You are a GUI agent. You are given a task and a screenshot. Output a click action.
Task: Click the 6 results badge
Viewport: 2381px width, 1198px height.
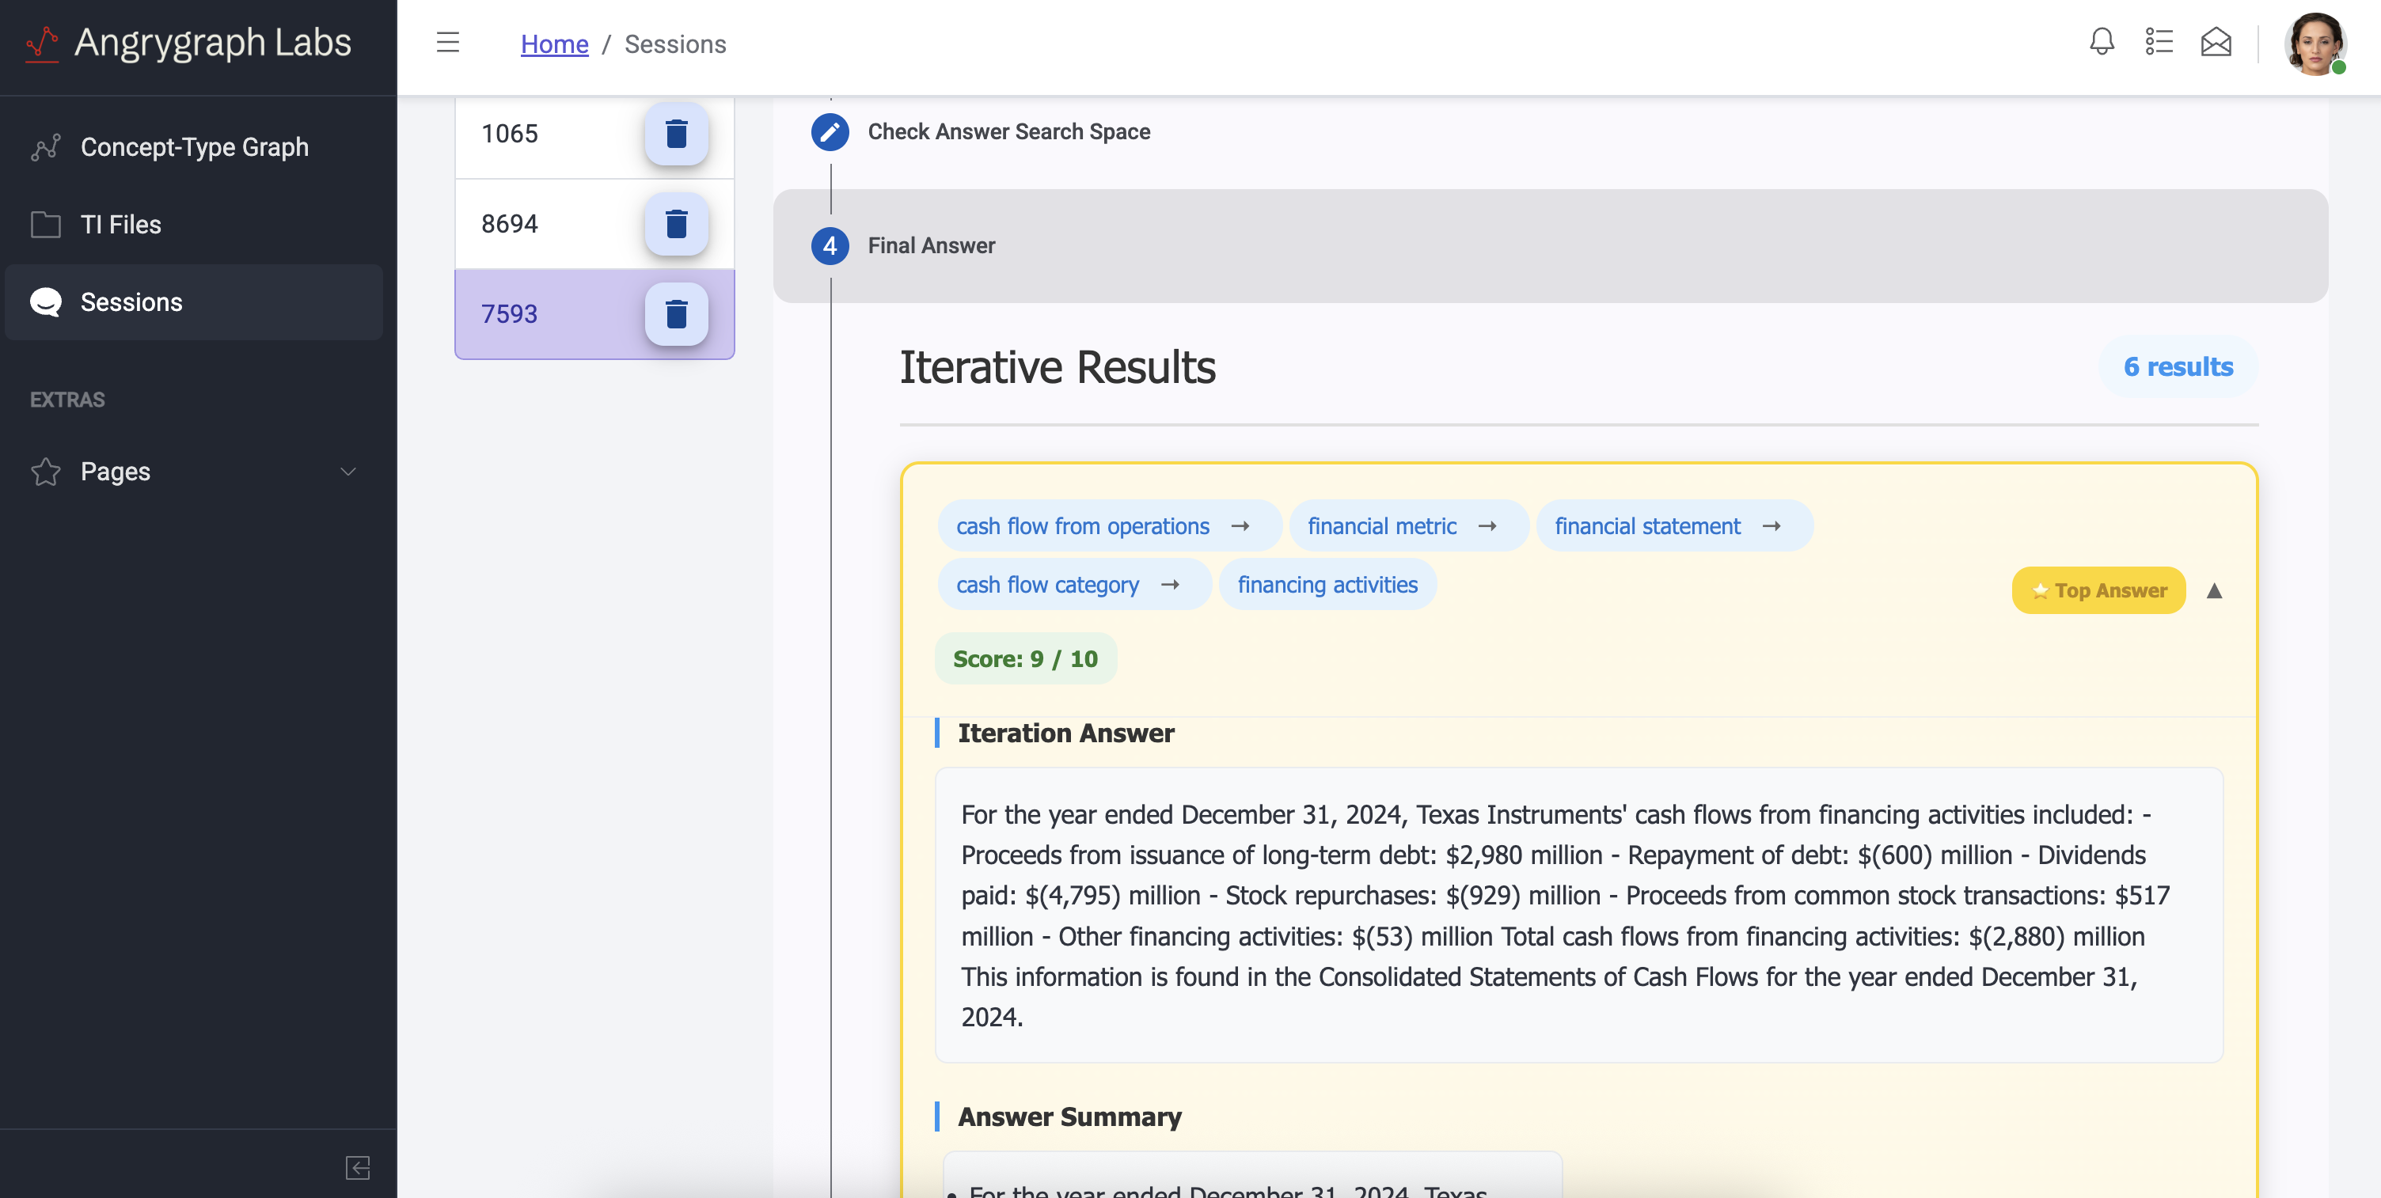[x=2178, y=366]
